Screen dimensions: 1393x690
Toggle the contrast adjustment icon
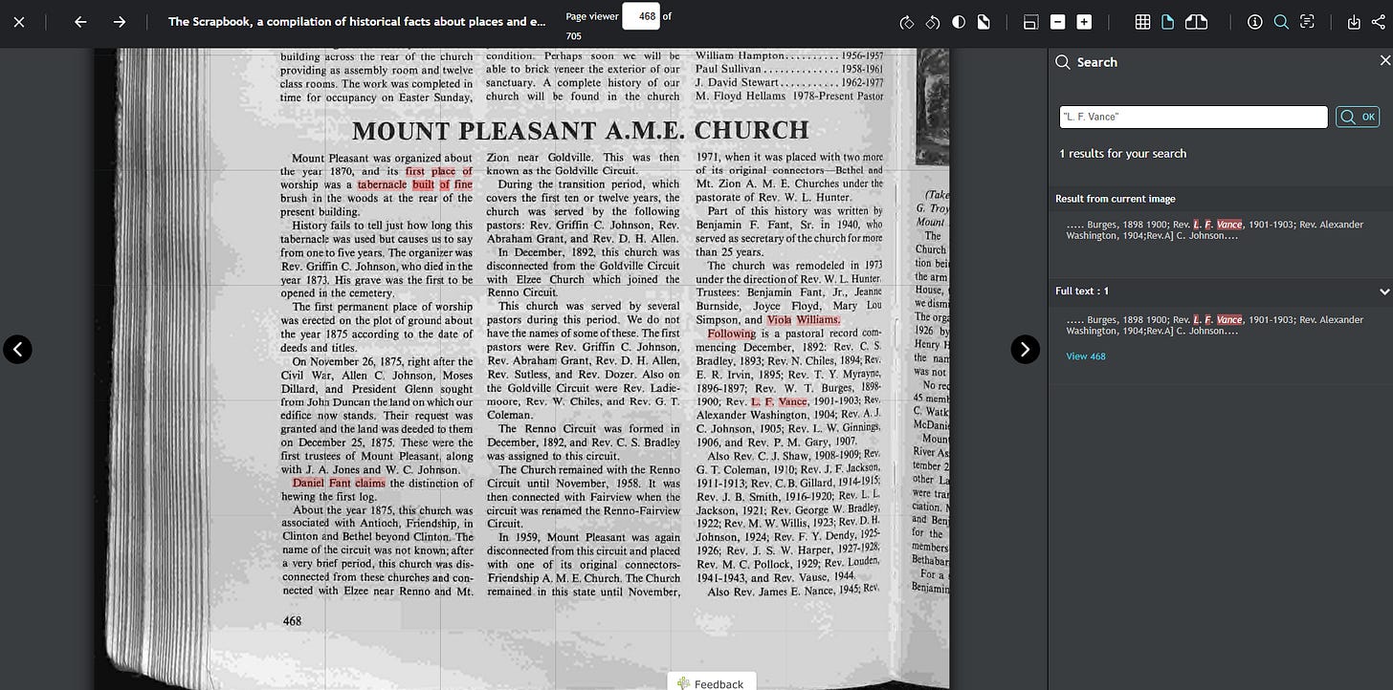(x=959, y=22)
